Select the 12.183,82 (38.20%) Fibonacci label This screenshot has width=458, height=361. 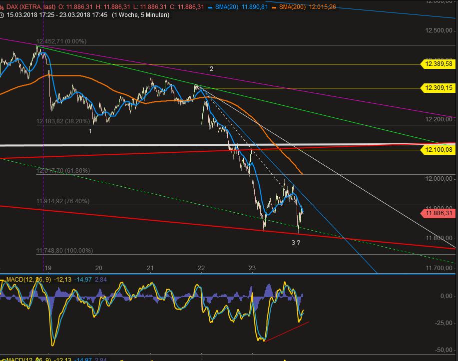click(x=62, y=121)
